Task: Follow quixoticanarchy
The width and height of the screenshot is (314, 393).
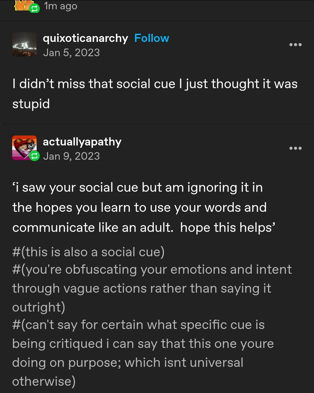Action: tap(151, 38)
